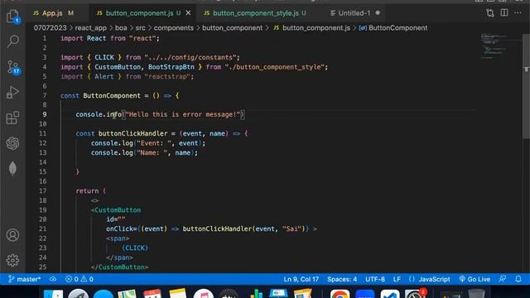Image resolution: width=530 pixels, height=298 pixels.
Task: Open notifications bell in status bar
Action: pos(518,279)
